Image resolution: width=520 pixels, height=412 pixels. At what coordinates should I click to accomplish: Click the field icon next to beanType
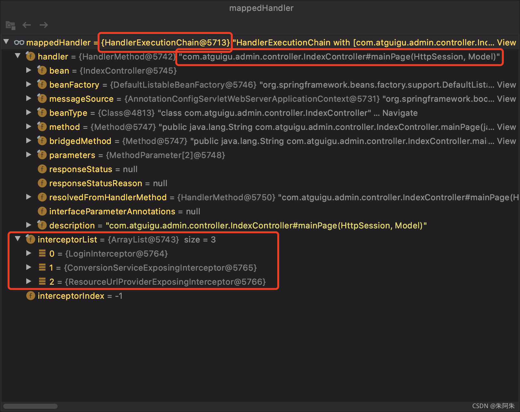pyautogui.click(x=42, y=113)
